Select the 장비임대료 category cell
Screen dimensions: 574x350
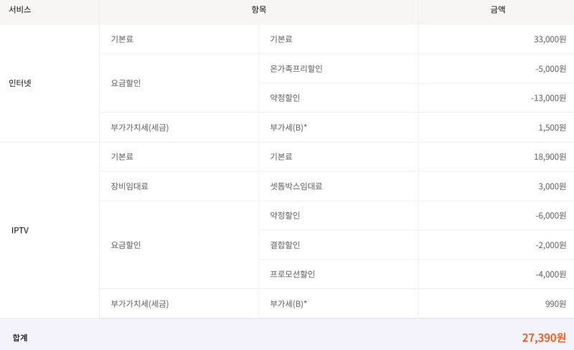coord(130,186)
